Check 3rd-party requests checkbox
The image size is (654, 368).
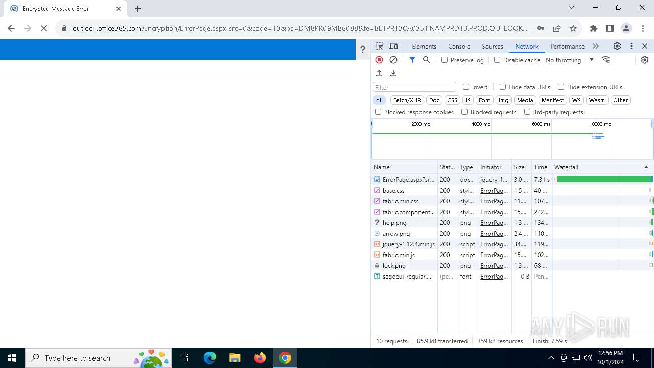(x=527, y=112)
